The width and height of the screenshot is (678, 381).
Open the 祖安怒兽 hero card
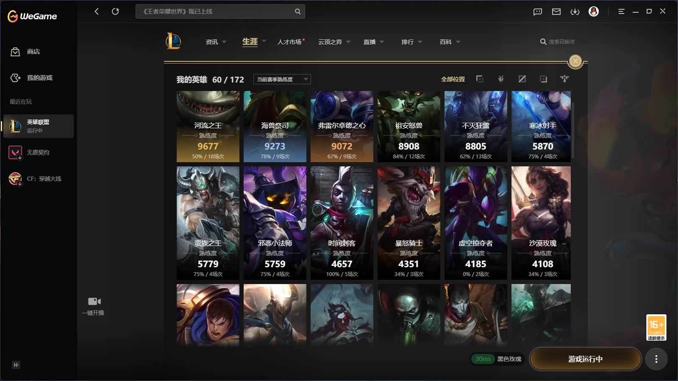coord(409,127)
